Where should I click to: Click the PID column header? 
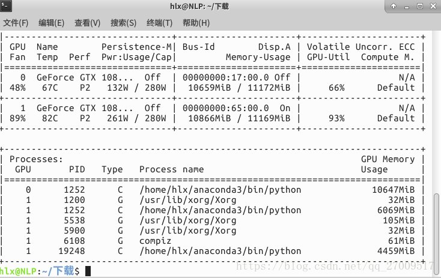click(x=77, y=169)
